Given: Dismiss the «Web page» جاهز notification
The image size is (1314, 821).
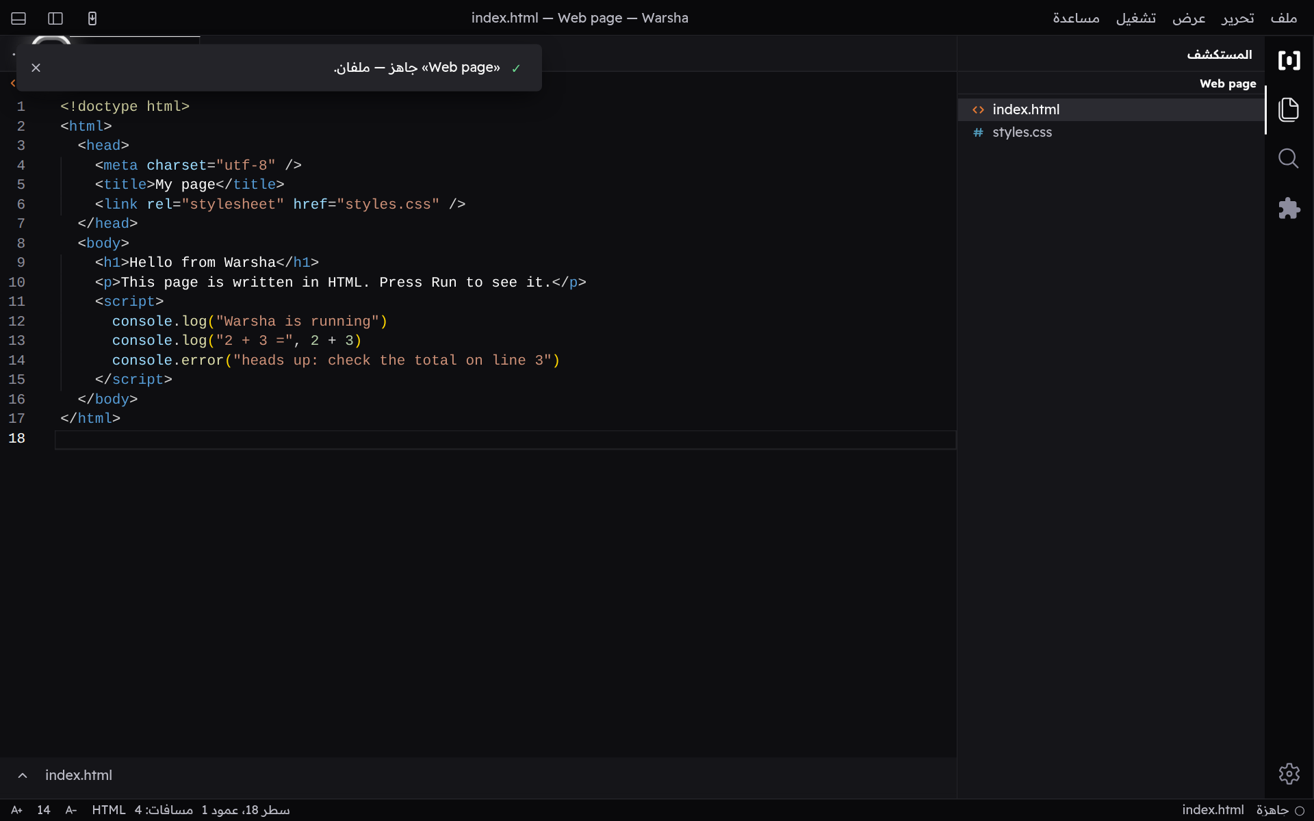Looking at the screenshot, I should click(x=36, y=68).
